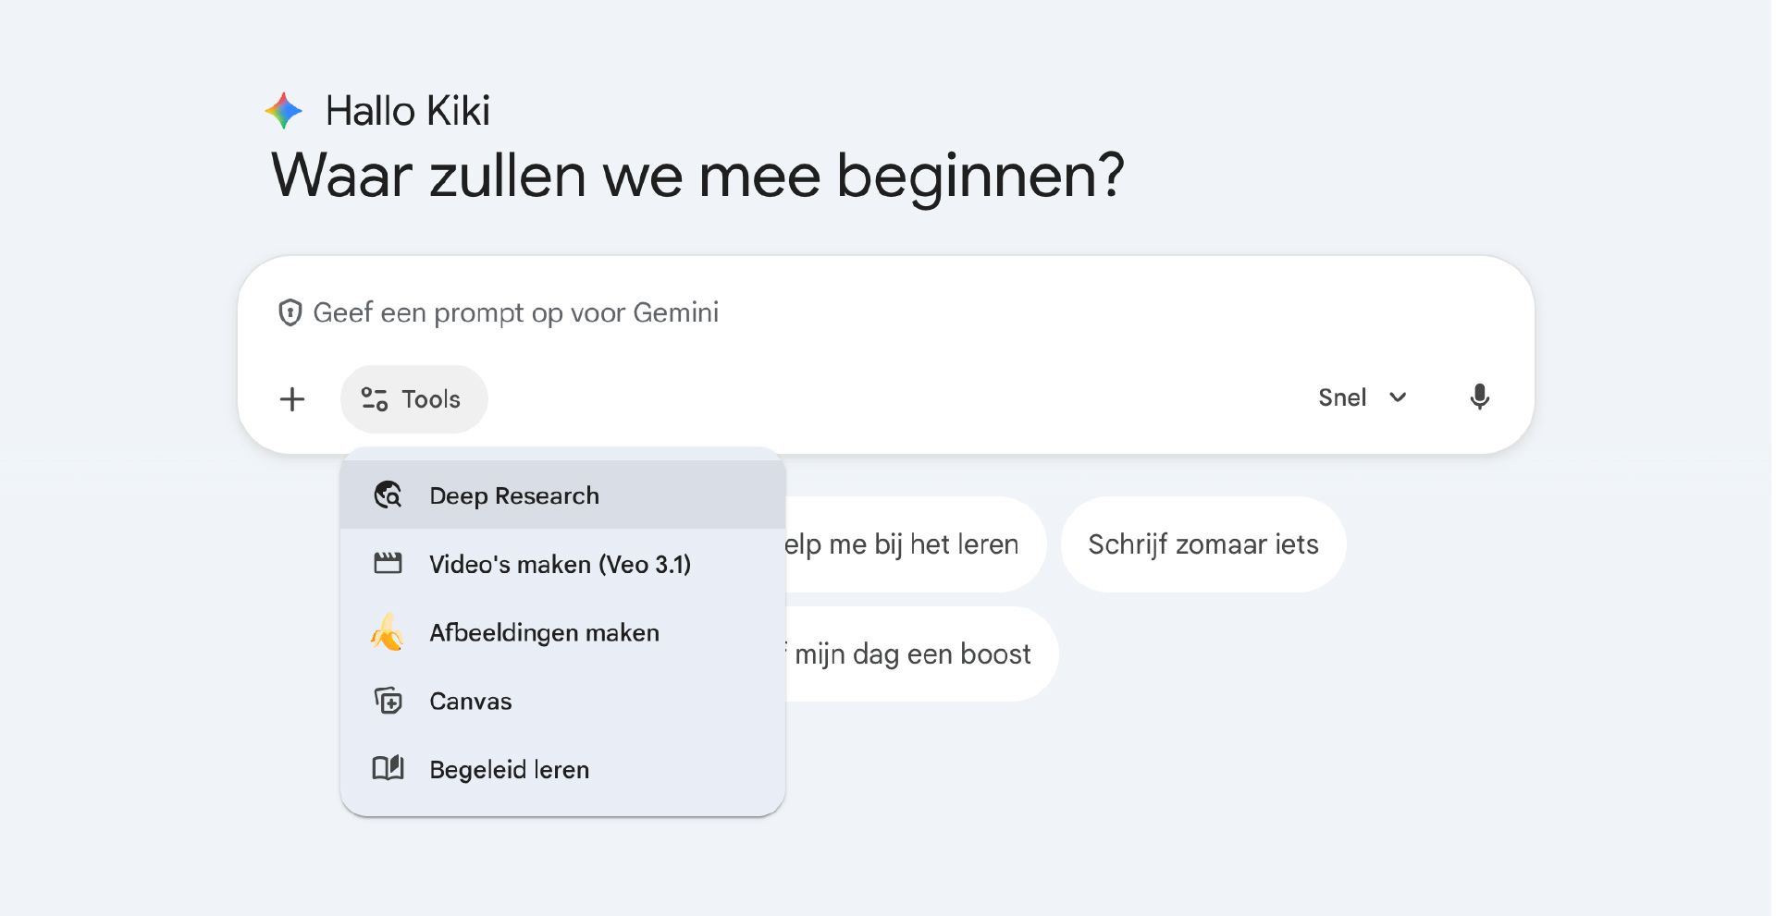Pick Begeleid leren from the menu
1776x916 pixels.
click(510, 770)
